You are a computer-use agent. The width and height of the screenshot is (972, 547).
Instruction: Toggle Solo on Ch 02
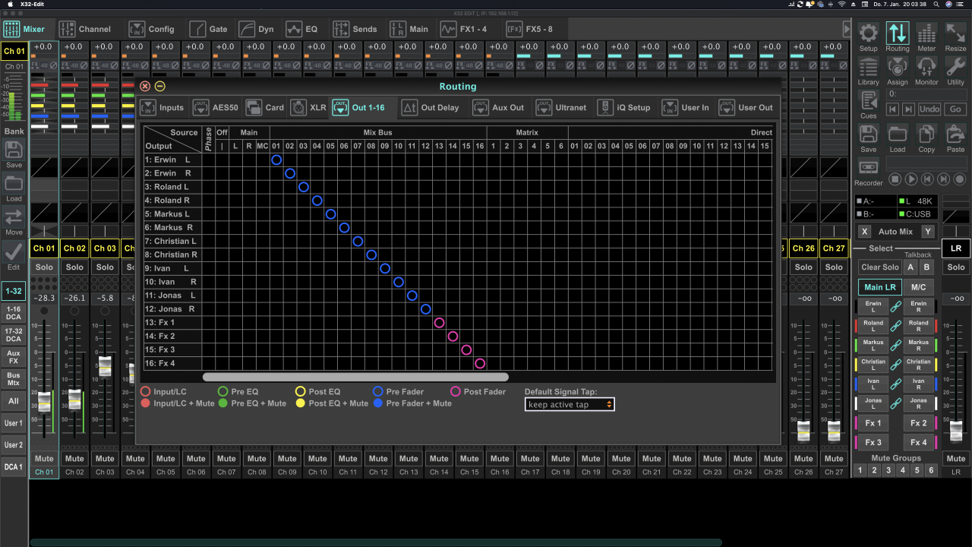click(74, 267)
